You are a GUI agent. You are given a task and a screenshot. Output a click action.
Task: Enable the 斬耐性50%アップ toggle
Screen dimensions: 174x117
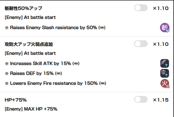[141, 8]
